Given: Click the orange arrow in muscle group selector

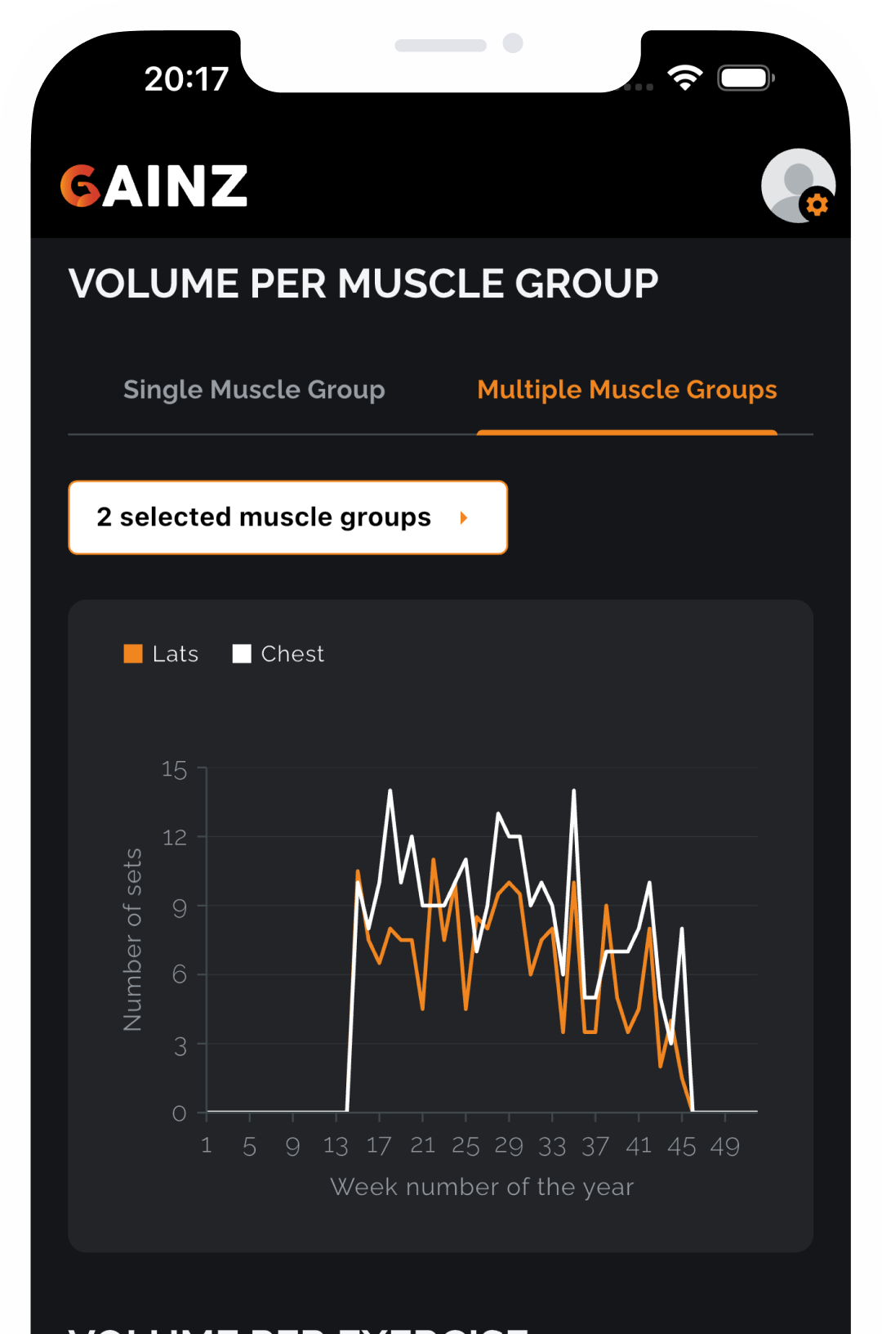Looking at the screenshot, I should pos(464,517).
